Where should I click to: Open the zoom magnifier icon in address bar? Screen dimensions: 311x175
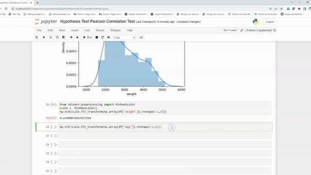(270, 9)
